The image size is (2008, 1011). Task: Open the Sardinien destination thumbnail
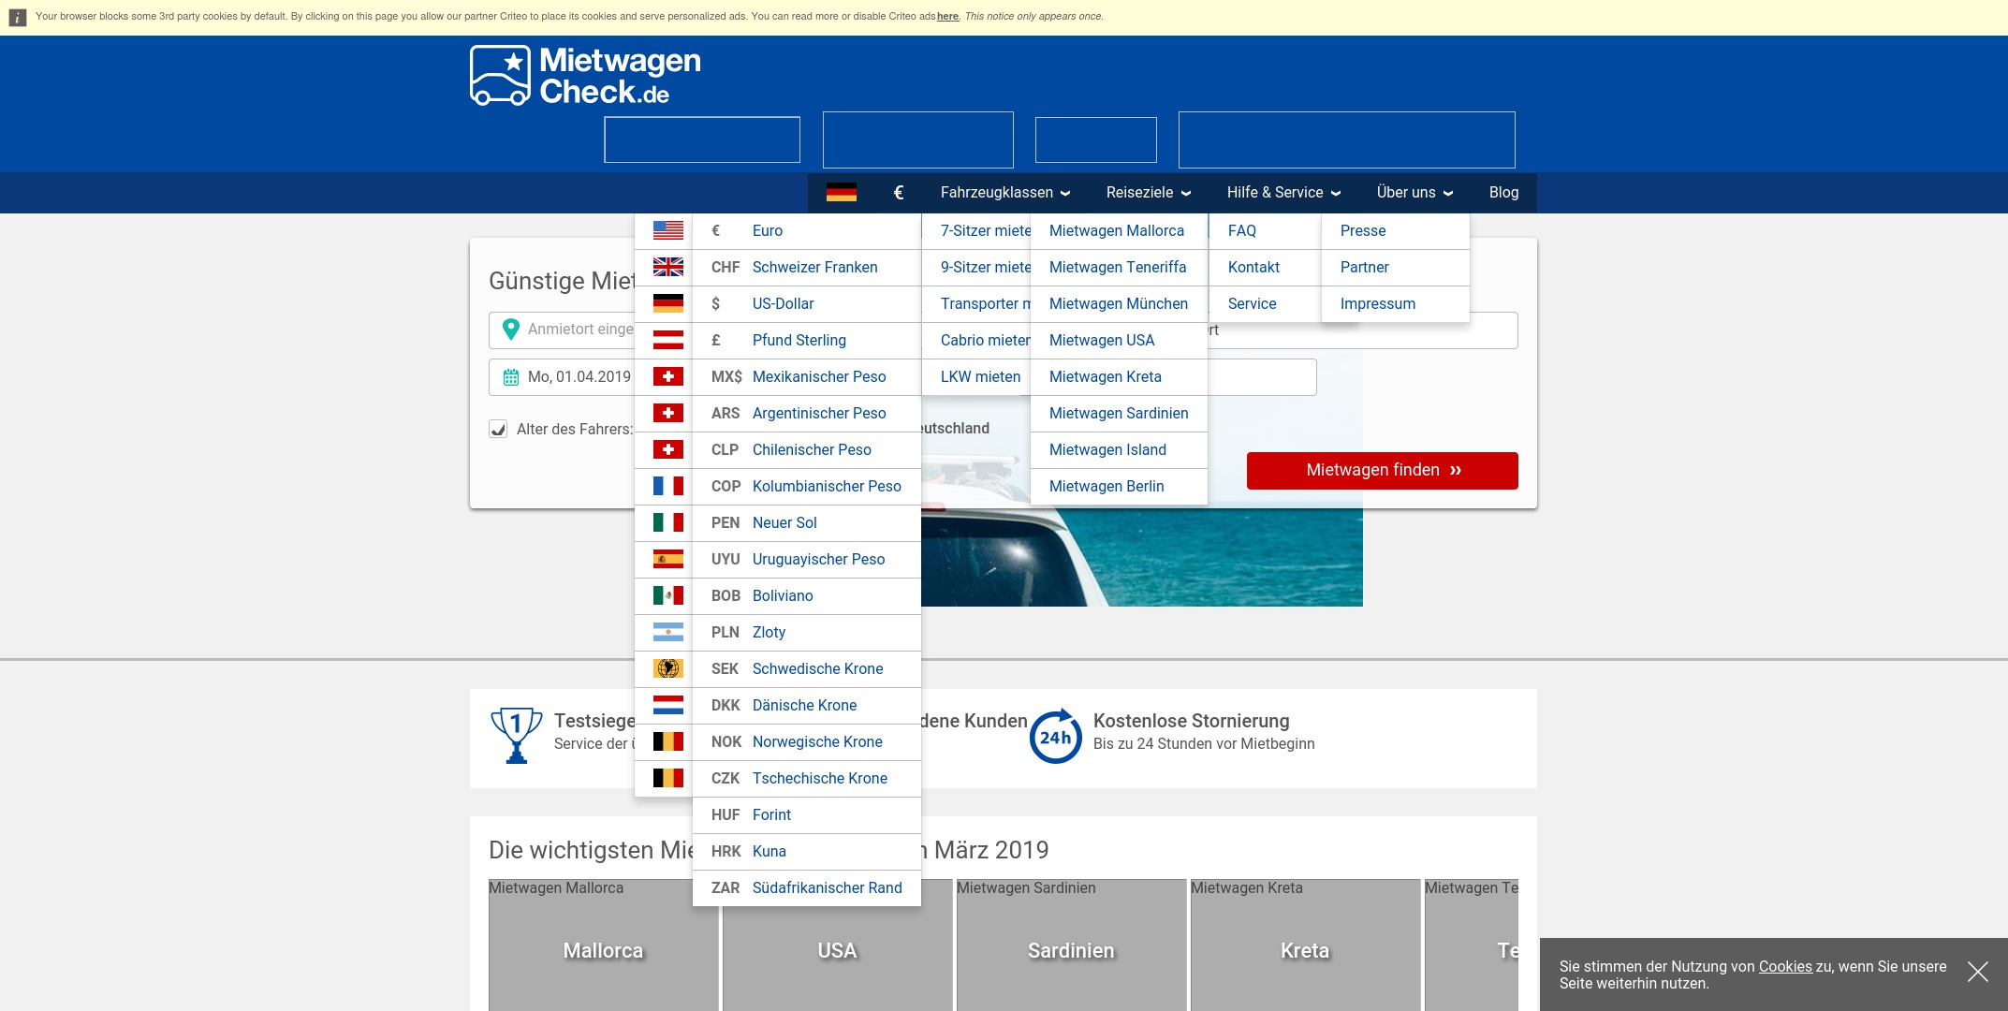tap(1071, 945)
